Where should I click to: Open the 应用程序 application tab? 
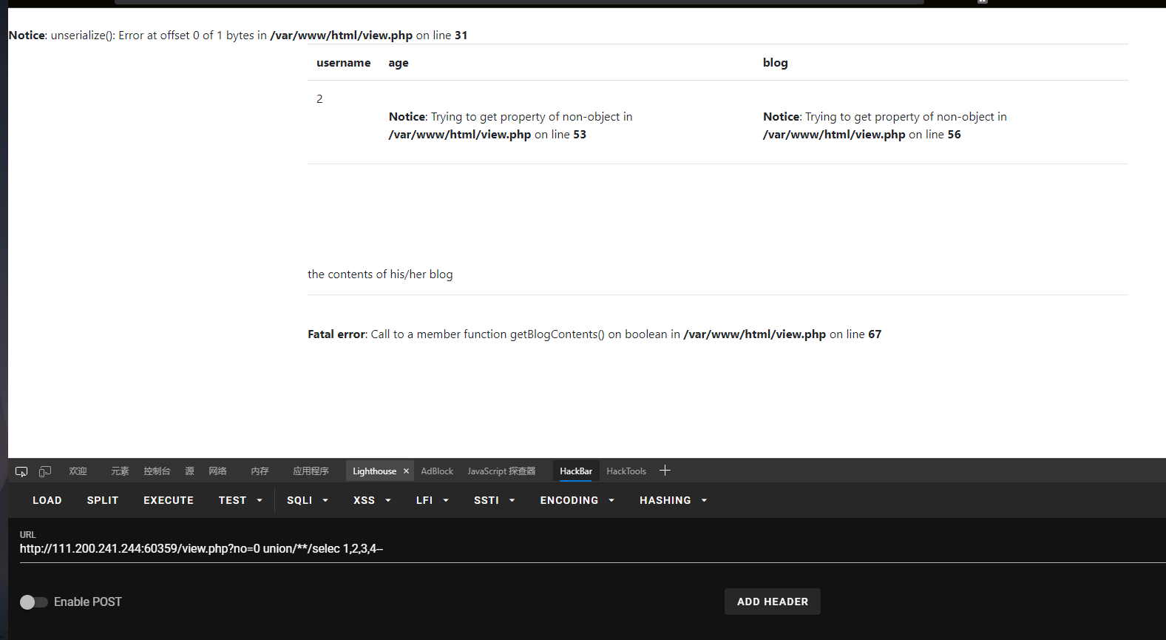311,471
